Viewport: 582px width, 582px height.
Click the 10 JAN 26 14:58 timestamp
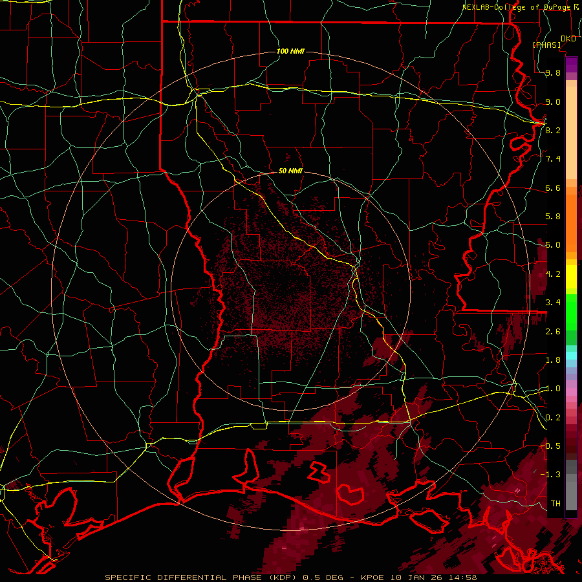click(433, 577)
